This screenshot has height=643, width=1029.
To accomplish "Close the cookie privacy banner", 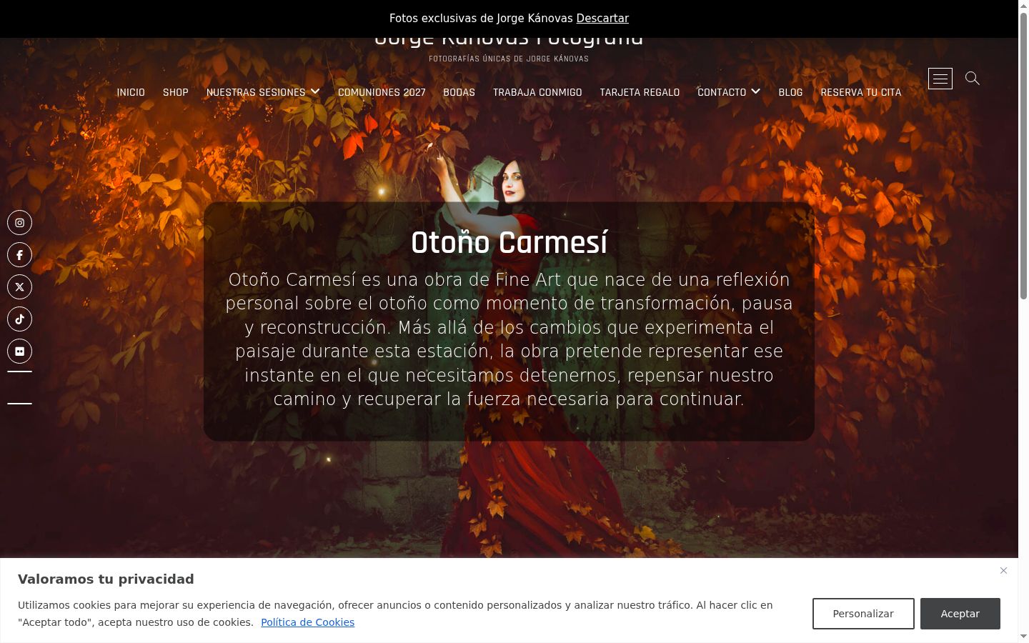I will 1003,570.
